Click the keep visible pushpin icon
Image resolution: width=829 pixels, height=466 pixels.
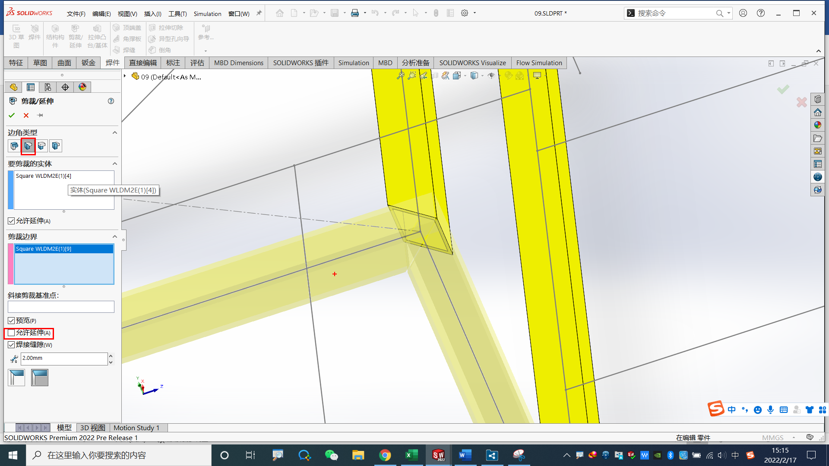tap(40, 115)
